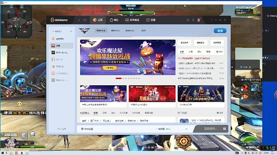Click the plus icon beside search
The width and height of the screenshot is (277, 155).
(x=71, y=31)
